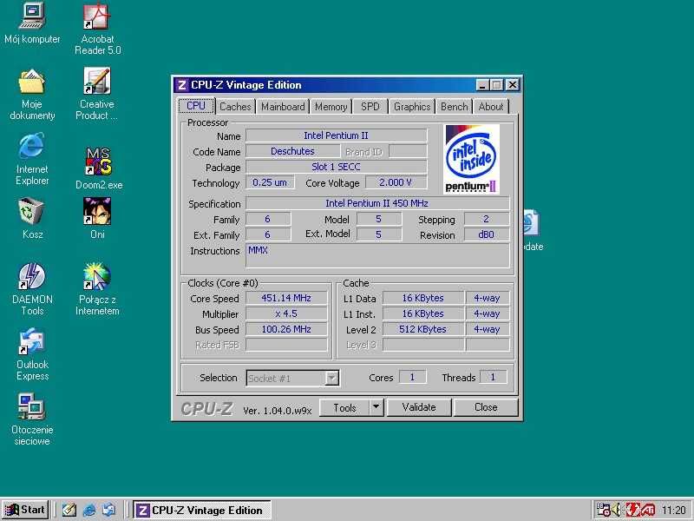Click the Validate button
The width and height of the screenshot is (694, 521).
[419, 407]
